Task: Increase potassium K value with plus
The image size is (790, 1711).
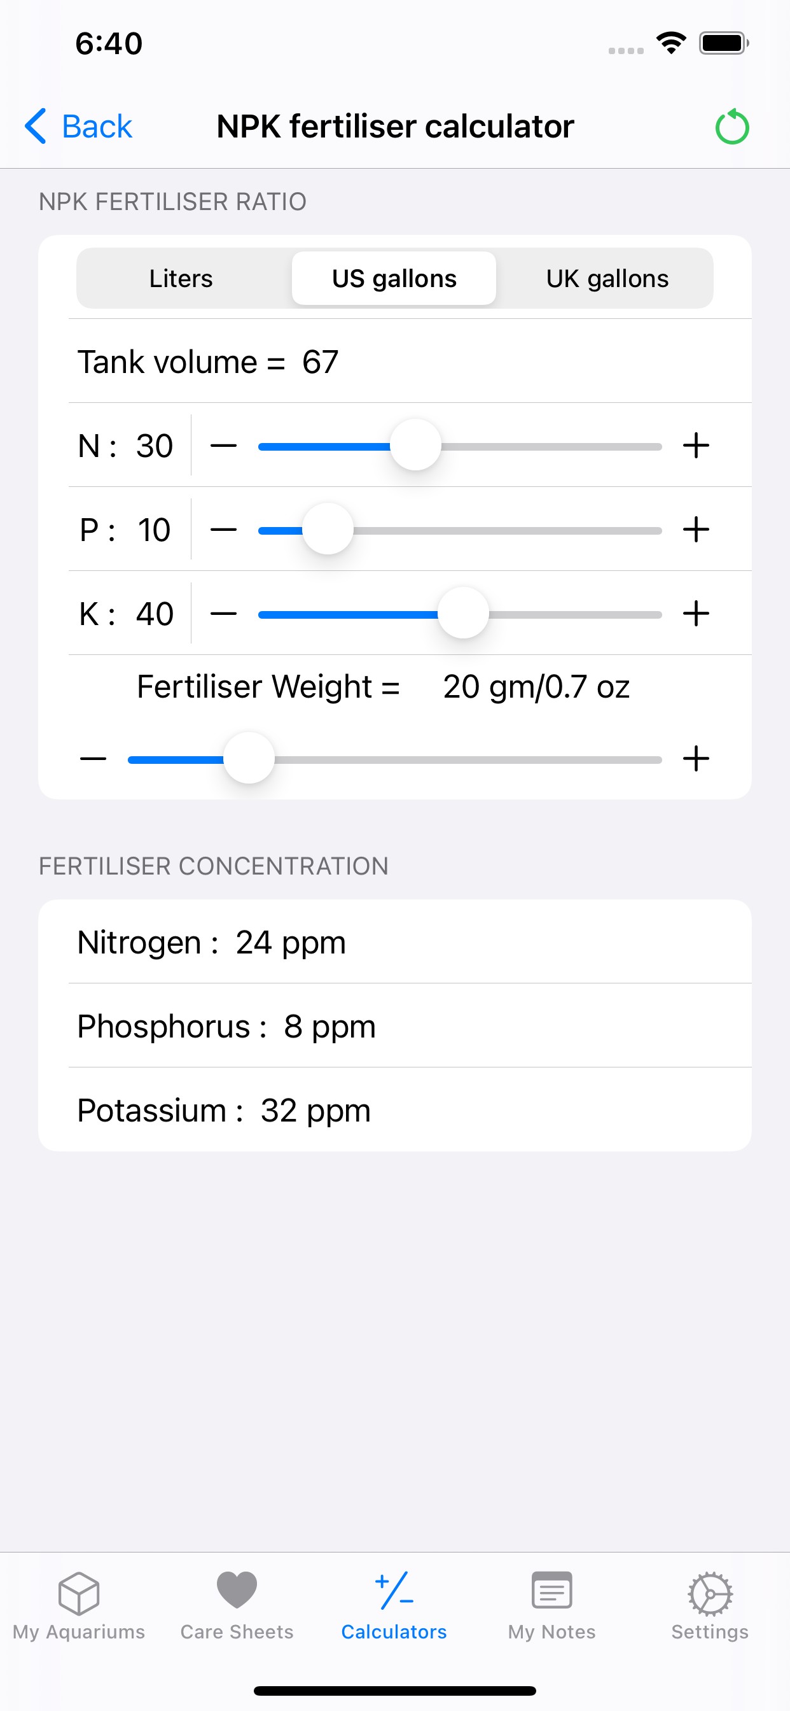Action: tap(696, 614)
